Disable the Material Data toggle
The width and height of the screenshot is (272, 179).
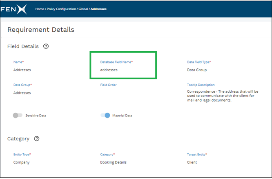click(105, 116)
